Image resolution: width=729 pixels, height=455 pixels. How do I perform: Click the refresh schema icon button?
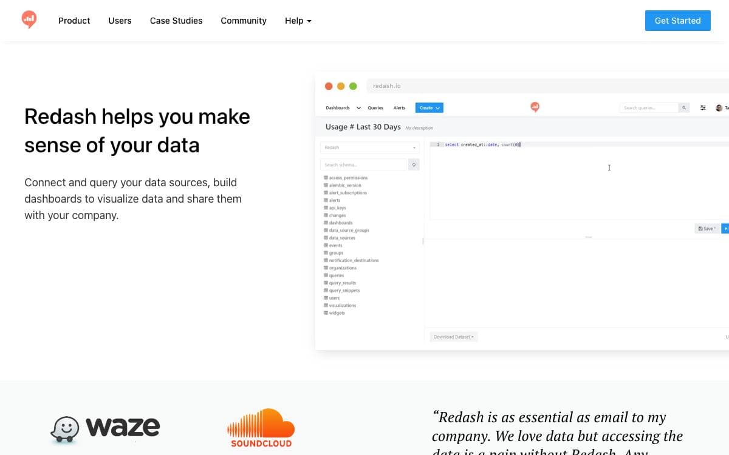pyautogui.click(x=414, y=164)
